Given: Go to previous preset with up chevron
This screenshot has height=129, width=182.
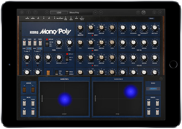Looking at the screenshot, I should click(95, 12).
